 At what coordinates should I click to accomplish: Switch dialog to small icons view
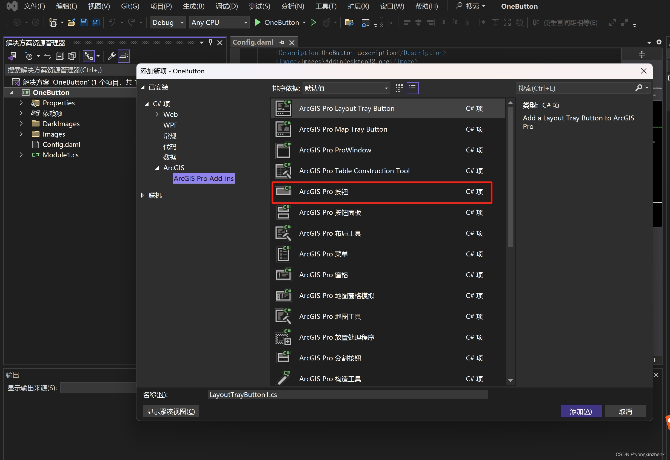coord(399,88)
